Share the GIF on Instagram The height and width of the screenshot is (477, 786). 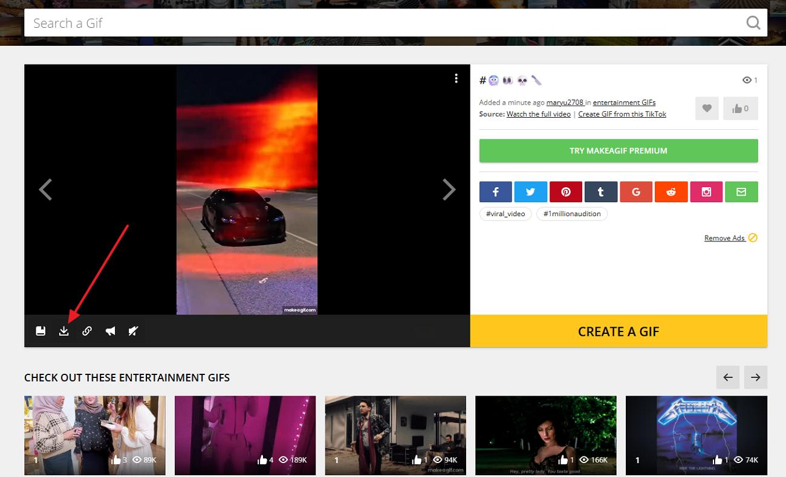706,192
